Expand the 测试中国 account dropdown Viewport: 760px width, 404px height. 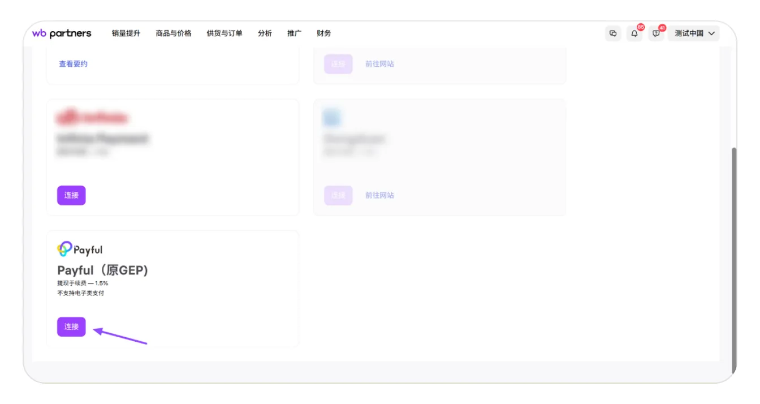[694, 33]
